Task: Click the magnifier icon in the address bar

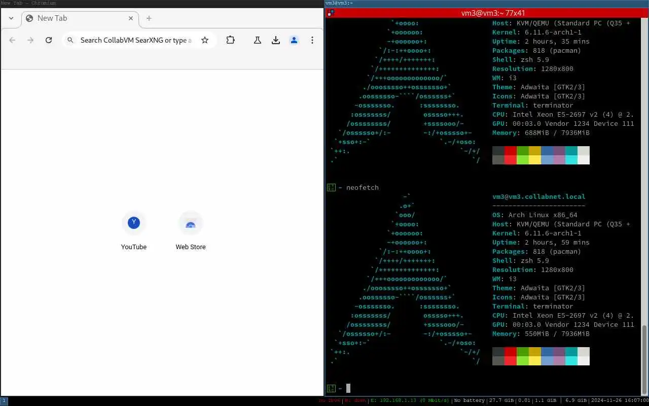Action: pyautogui.click(x=70, y=40)
